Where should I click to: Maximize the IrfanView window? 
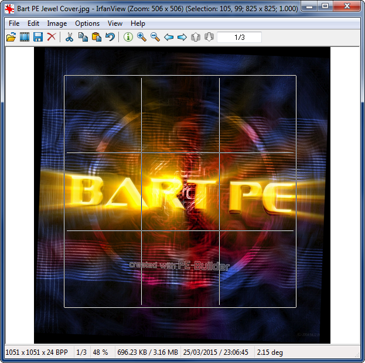coord(325,6)
